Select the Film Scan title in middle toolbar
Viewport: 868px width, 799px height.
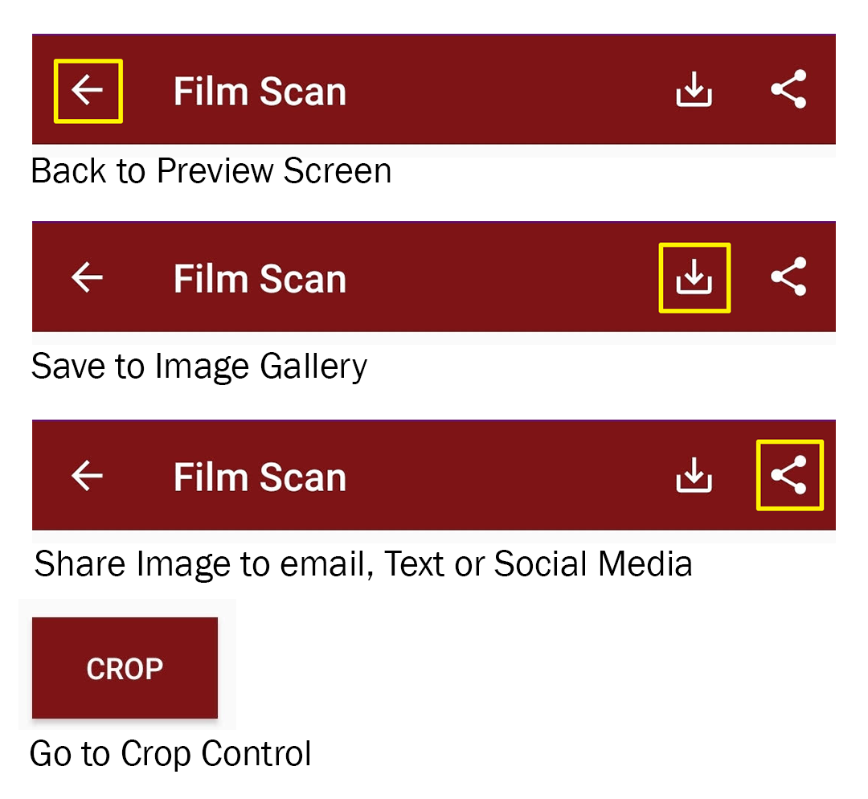coord(260,279)
